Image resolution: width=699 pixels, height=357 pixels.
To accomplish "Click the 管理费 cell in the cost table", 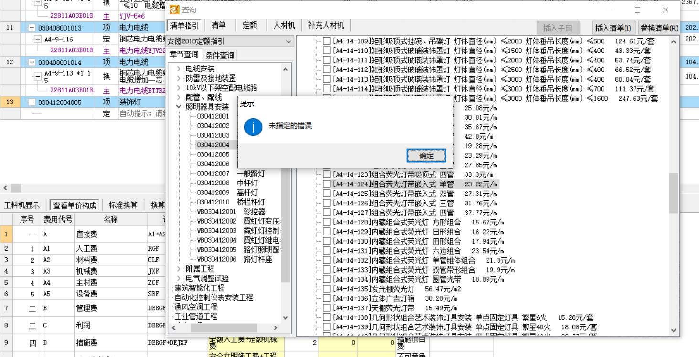I will [x=110, y=308].
